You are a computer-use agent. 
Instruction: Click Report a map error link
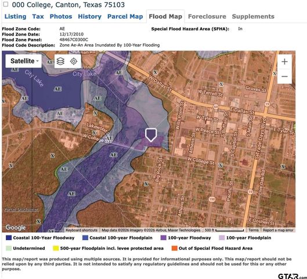click(278, 230)
